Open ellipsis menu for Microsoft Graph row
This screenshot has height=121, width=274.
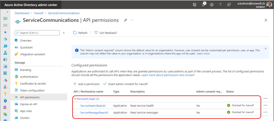(x=265, y=99)
